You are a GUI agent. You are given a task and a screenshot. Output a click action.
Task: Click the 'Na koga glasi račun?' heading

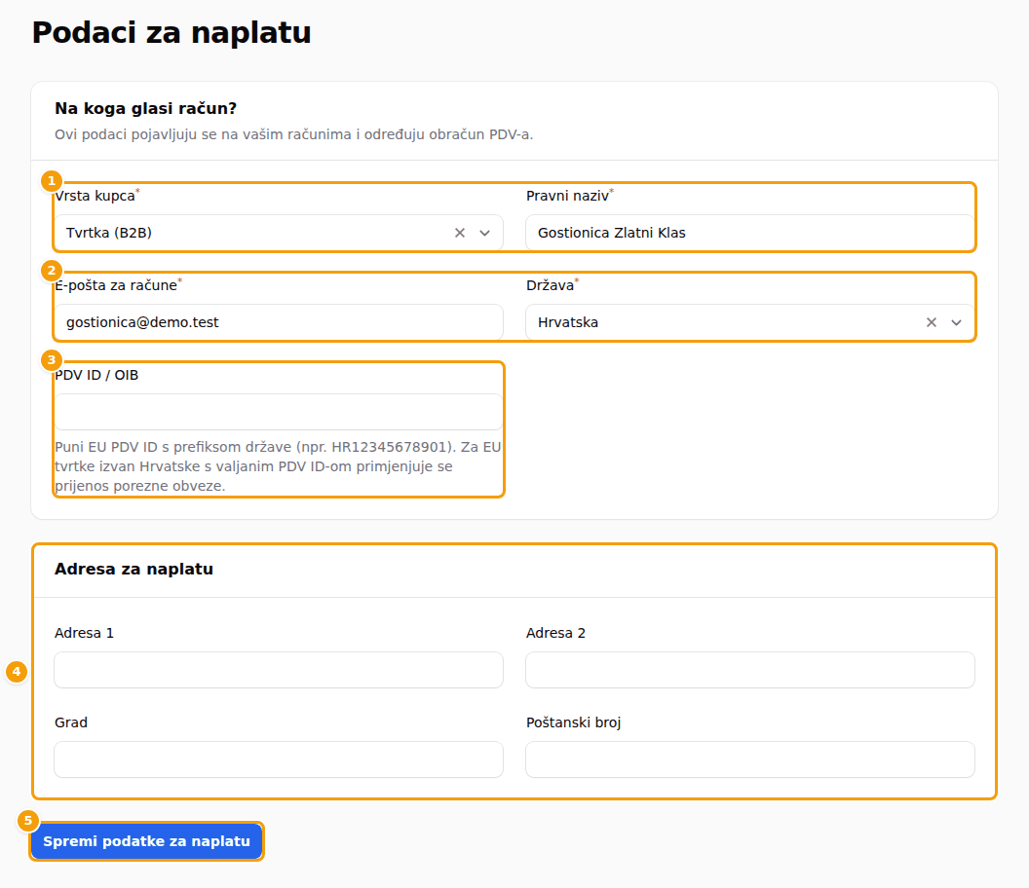(x=146, y=108)
